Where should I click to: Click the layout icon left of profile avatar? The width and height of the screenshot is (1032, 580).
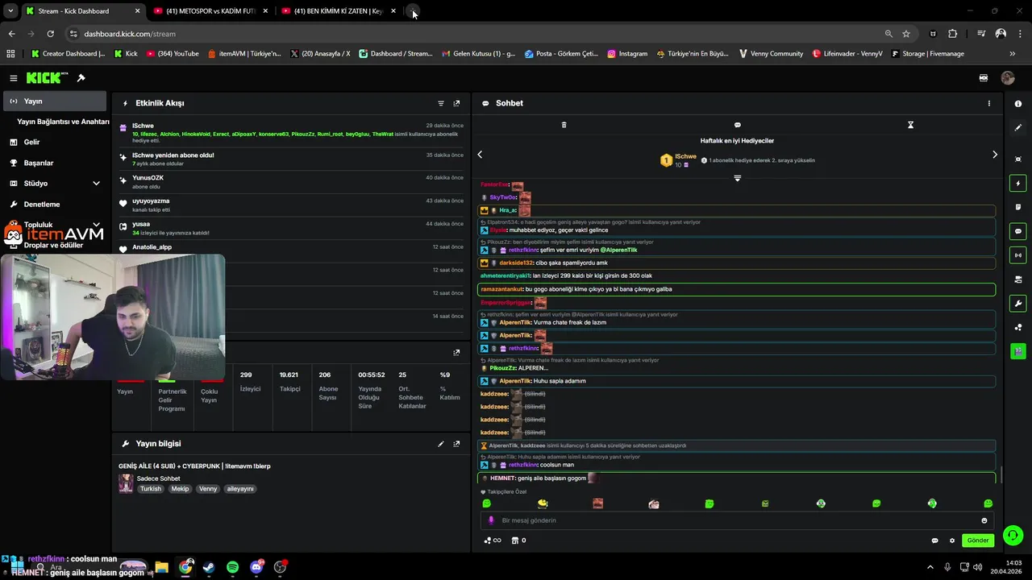(x=984, y=78)
